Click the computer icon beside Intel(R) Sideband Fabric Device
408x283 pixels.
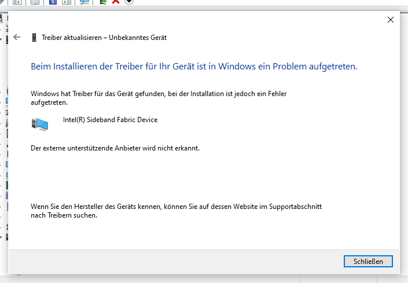(x=40, y=124)
